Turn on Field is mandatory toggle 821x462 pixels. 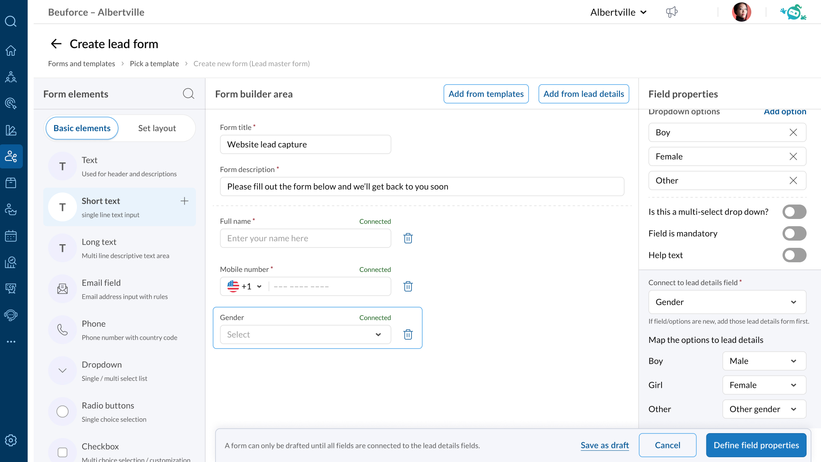[x=794, y=233]
